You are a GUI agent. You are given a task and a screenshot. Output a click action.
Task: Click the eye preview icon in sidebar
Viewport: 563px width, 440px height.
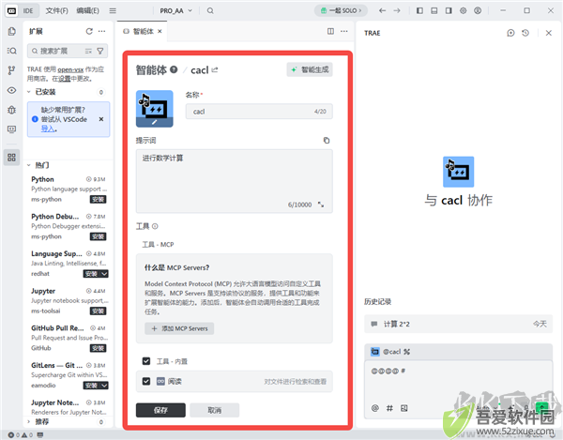(11, 90)
